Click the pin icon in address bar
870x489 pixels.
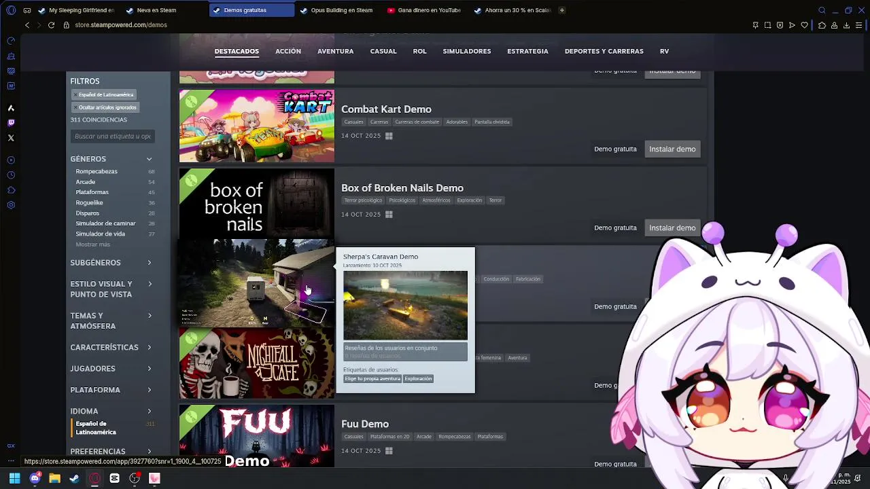coord(755,25)
